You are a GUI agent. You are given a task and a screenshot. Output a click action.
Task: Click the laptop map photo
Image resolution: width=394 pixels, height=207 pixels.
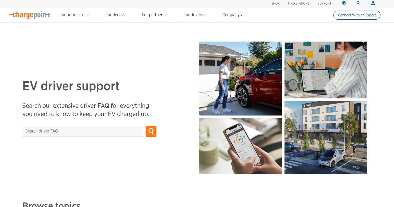pyautogui.click(x=326, y=70)
